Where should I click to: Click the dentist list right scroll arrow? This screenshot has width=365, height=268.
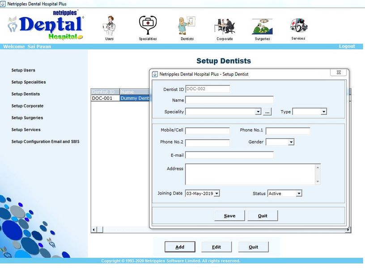[348, 230]
